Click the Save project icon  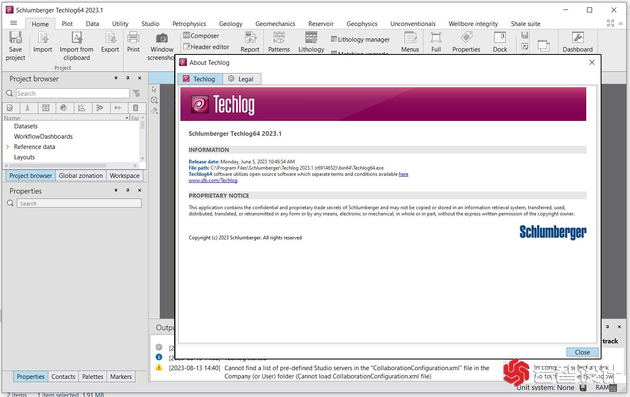coord(15,38)
